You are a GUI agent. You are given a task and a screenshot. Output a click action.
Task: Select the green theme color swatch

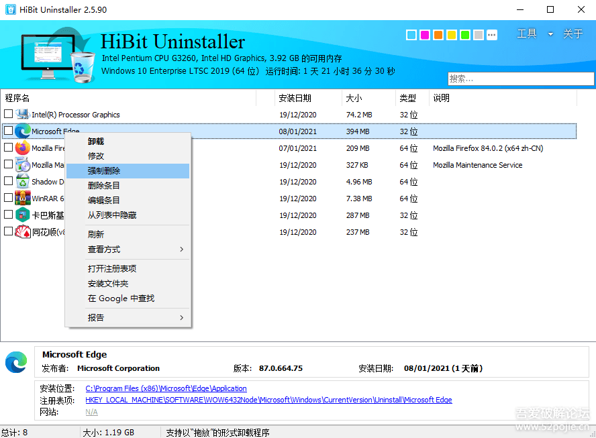465,35
